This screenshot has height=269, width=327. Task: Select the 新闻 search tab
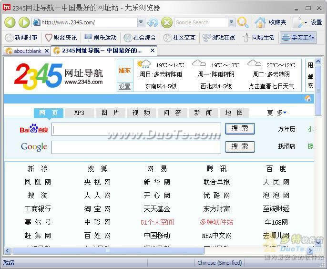[x=203, y=113]
